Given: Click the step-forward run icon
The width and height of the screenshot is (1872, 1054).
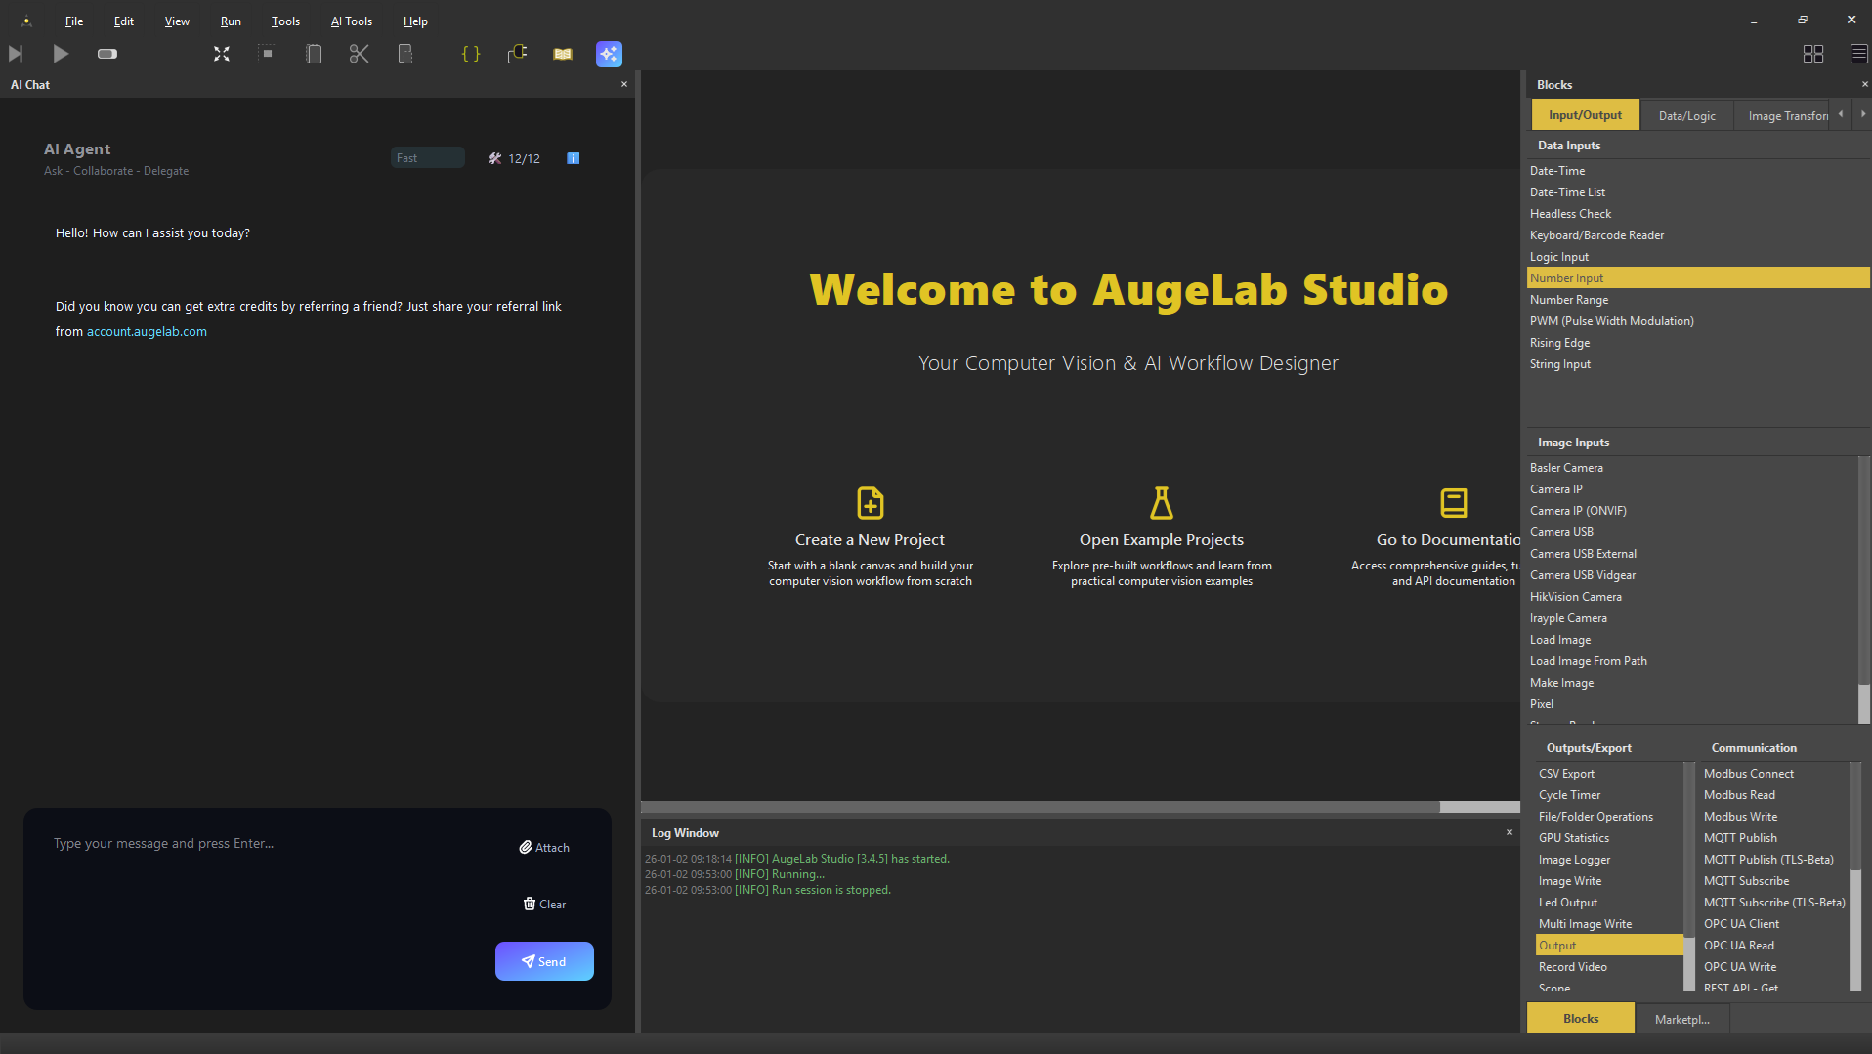Looking at the screenshot, I should click(16, 54).
